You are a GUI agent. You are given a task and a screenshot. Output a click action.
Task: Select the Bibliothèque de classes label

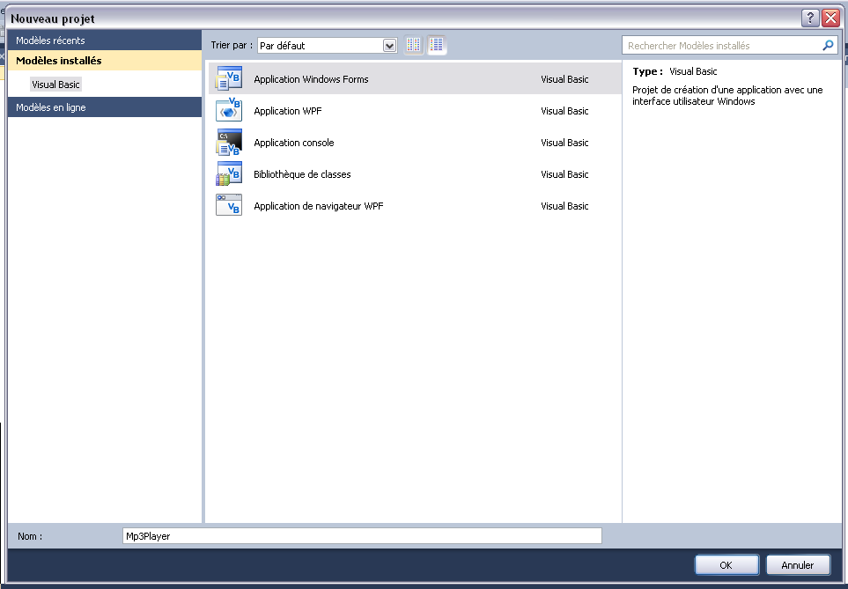click(302, 174)
